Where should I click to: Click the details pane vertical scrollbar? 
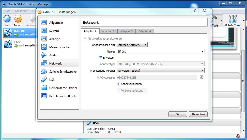pos(243,81)
